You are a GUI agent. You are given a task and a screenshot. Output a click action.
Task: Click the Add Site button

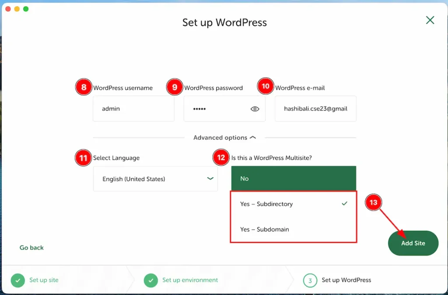click(x=413, y=243)
